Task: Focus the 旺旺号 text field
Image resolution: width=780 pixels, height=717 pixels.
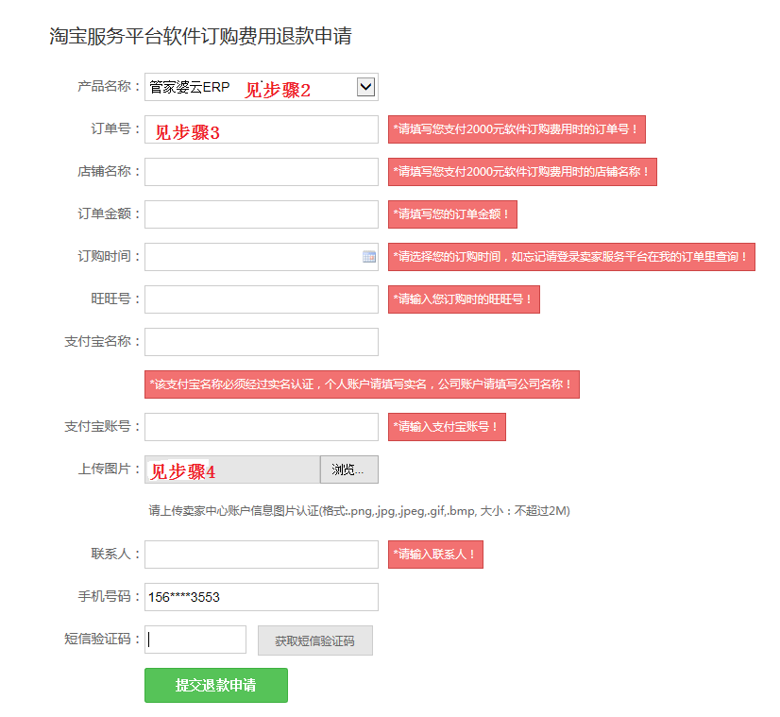Action: coord(262,299)
